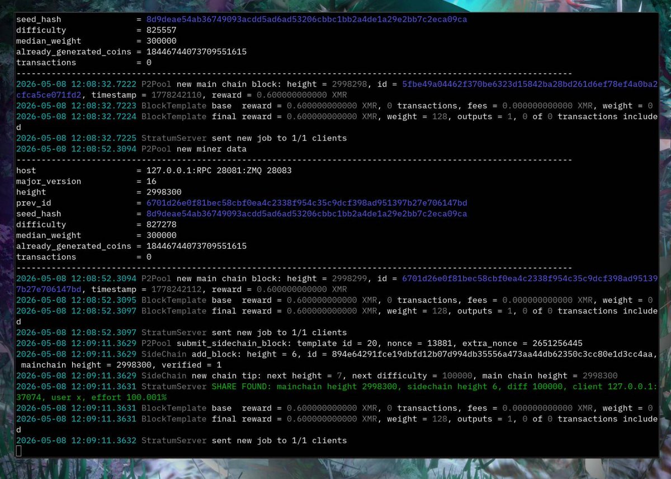Select the prev_id hash value

pos(306,203)
